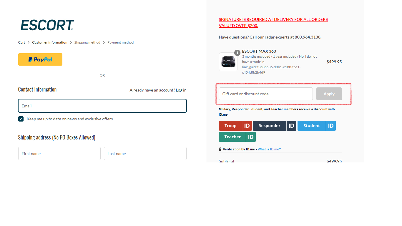402x226 pixels.
Task: Verify with the Teacher ID button
Action: coord(237,137)
